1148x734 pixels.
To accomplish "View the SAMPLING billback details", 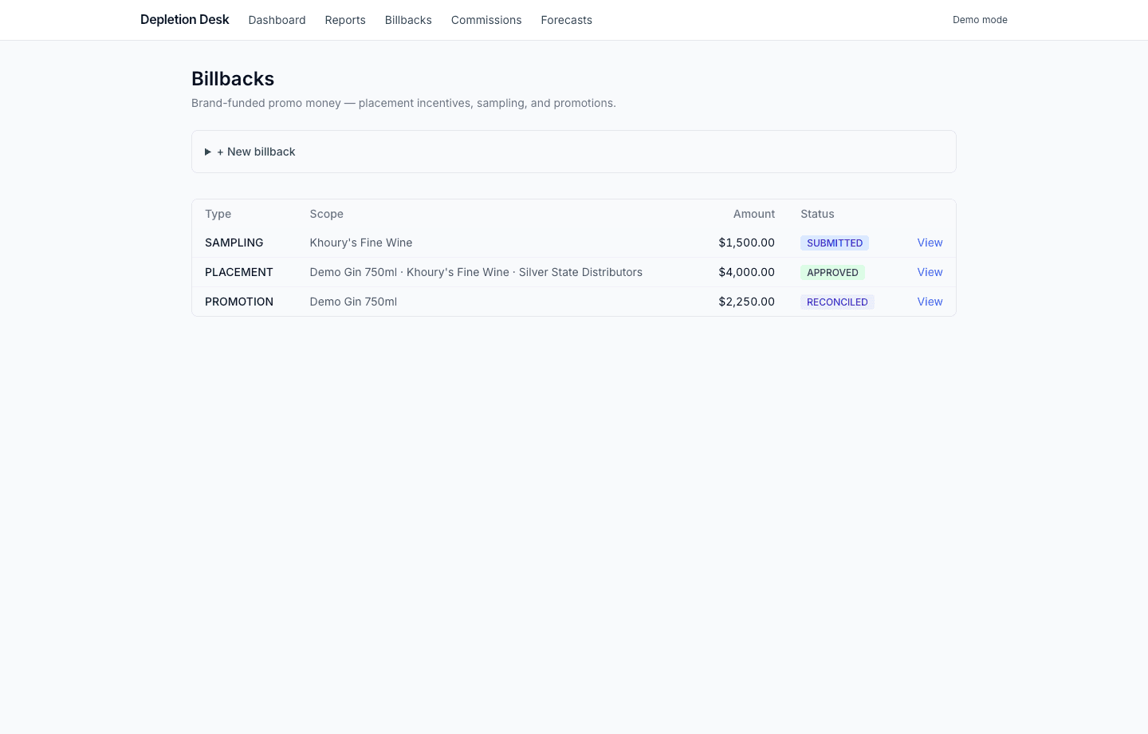I will tap(930, 243).
